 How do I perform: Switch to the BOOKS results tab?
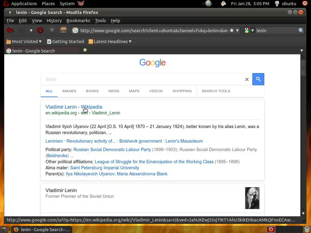tap(92, 91)
